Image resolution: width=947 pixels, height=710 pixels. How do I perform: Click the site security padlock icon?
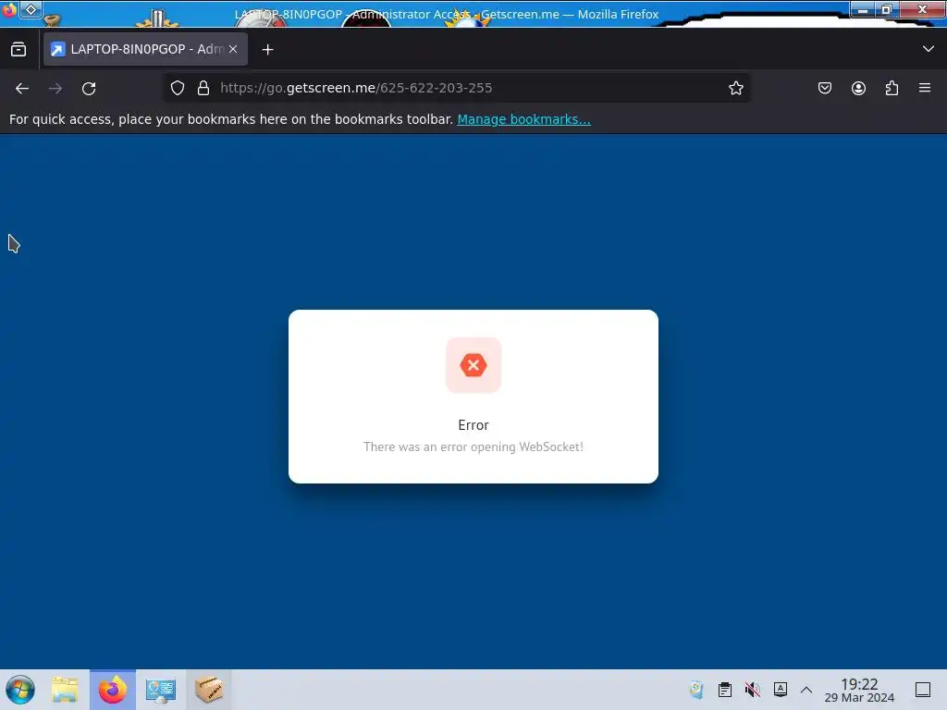click(x=203, y=88)
